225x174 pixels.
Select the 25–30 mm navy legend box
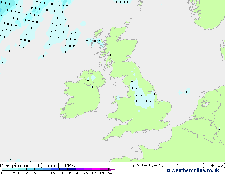pos(72,169)
